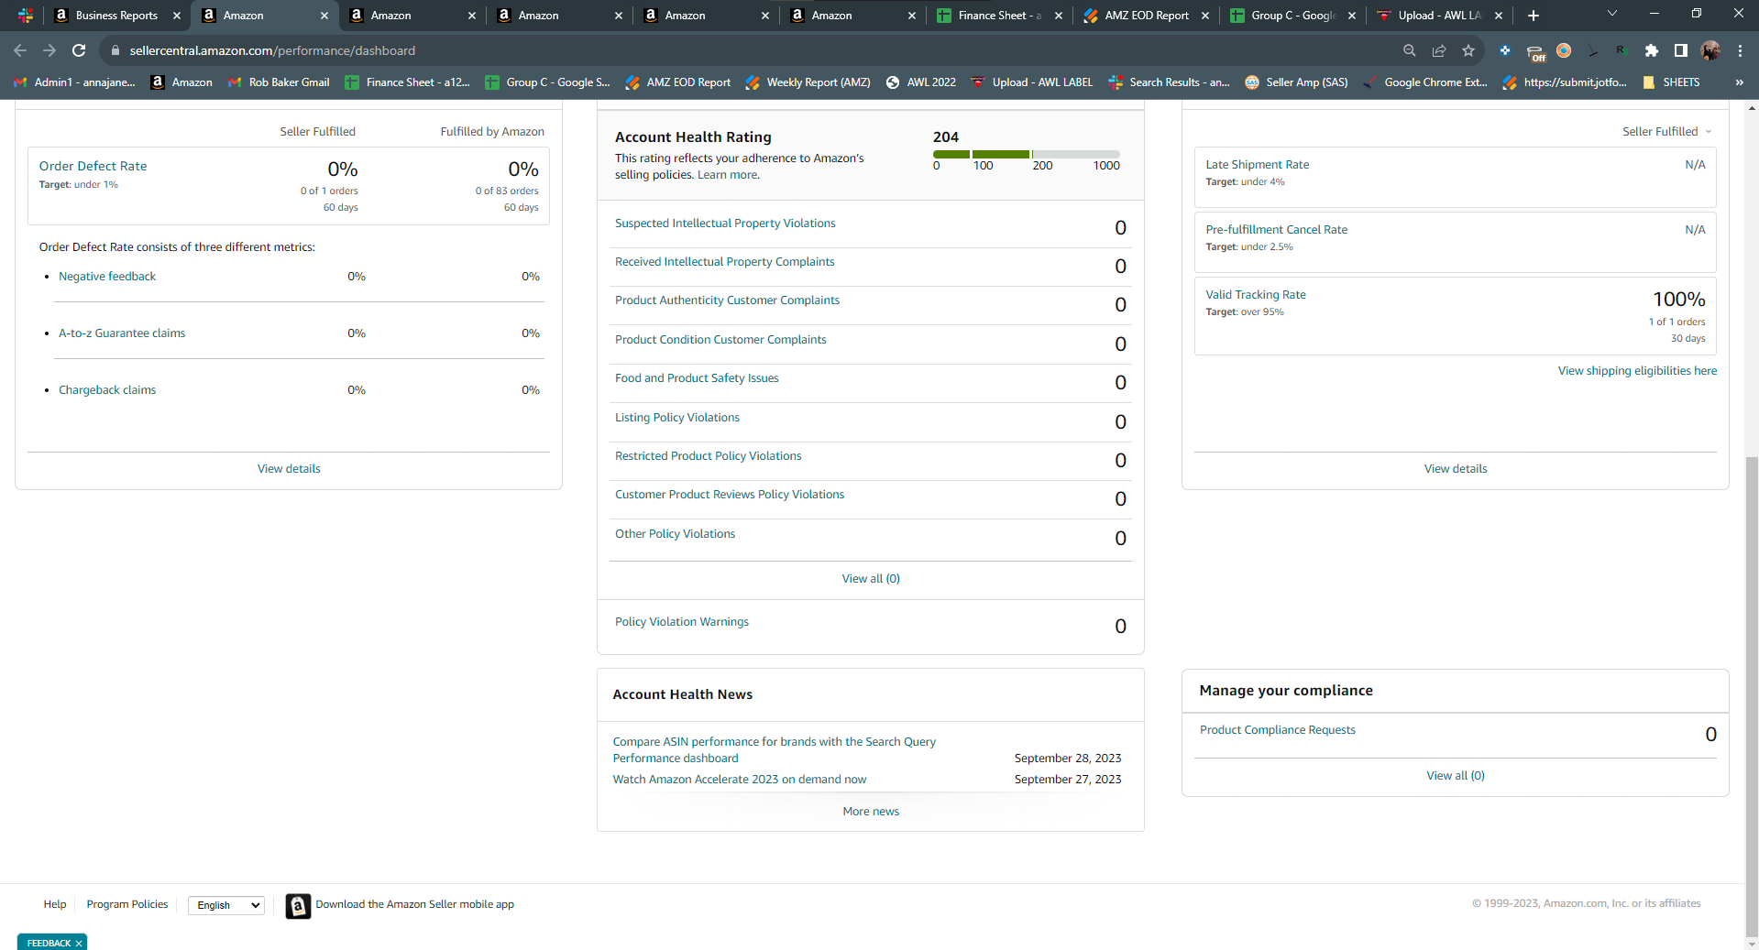Switch to the Group C - Google tab

1292,16
